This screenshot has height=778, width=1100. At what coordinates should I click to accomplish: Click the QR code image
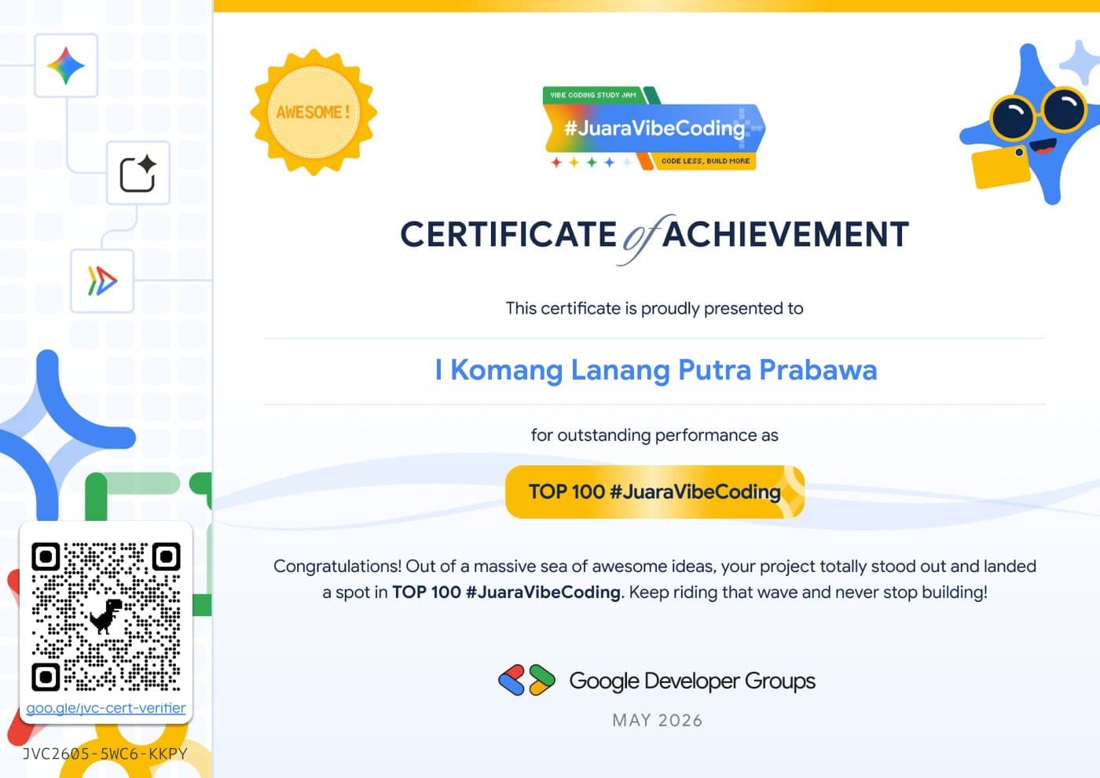(x=106, y=617)
